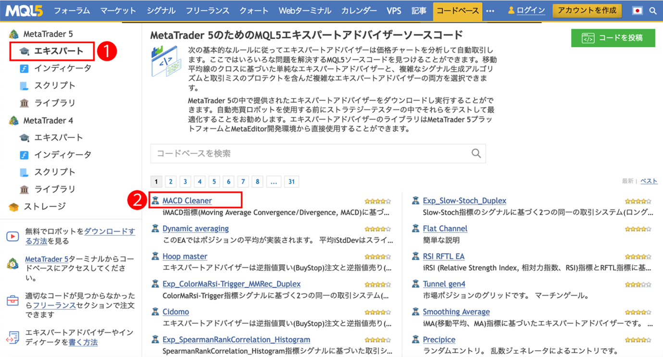Click MetaTrader 5 Indicators (インディケータ) icon
The image size is (663, 357).
(x=24, y=69)
